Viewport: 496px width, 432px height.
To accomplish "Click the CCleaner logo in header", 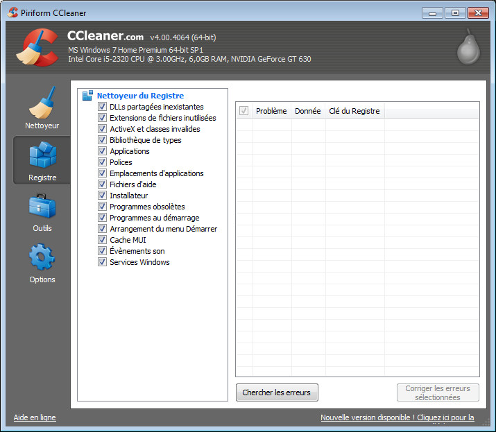I will [37, 47].
